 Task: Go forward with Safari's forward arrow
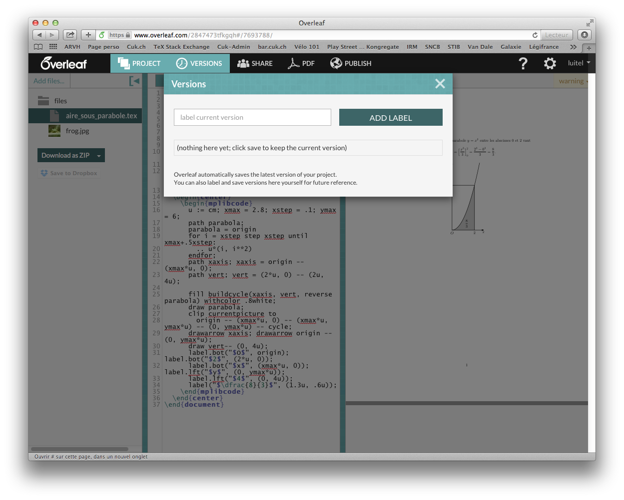[52, 35]
